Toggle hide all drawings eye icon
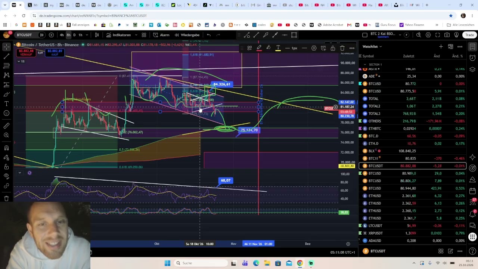Screen dimensions: 478x269 point(6,176)
